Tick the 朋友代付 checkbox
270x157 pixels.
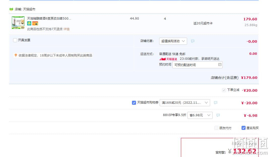[x=216, y=128]
